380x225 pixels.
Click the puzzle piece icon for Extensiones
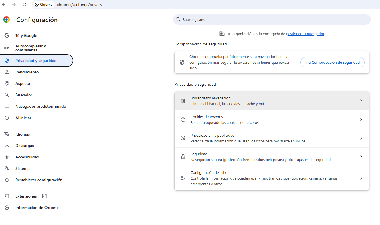[x=7, y=196]
